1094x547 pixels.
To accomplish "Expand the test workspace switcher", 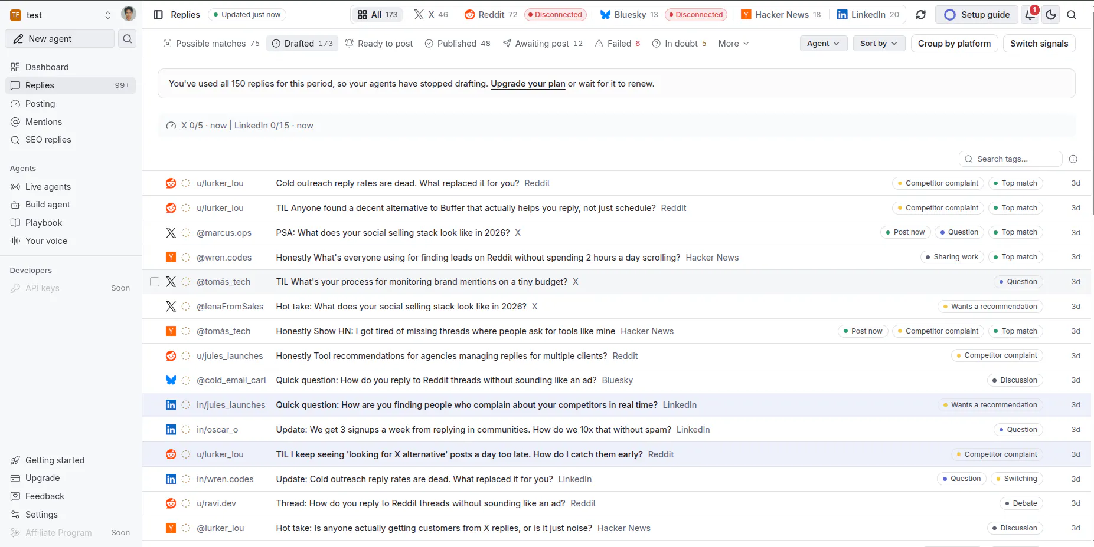I will [61, 15].
